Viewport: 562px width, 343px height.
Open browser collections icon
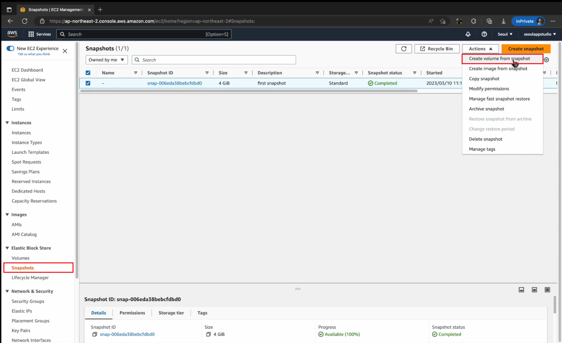coord(489,21)
